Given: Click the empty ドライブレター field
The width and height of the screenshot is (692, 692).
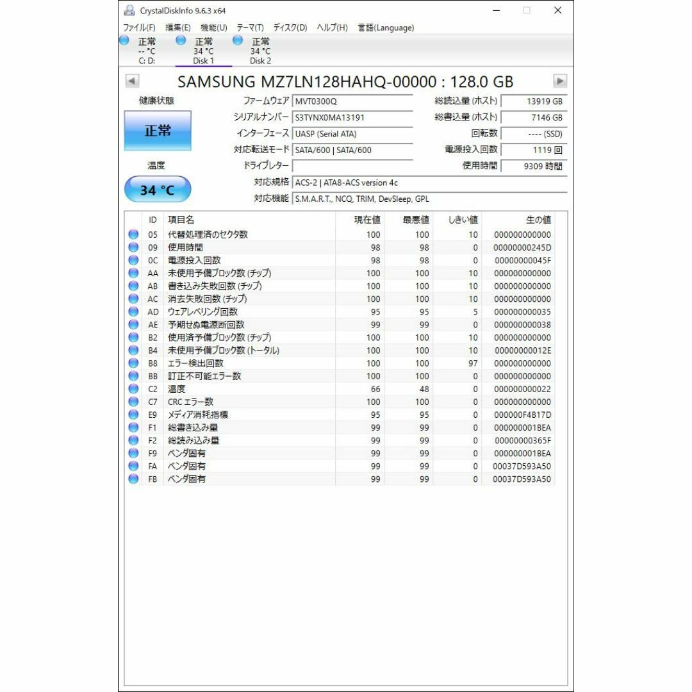Looking at the screenshot, I should tap(352, 166).
